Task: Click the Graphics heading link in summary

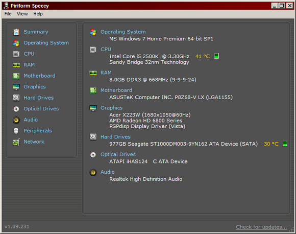Action: pos(111,108)
